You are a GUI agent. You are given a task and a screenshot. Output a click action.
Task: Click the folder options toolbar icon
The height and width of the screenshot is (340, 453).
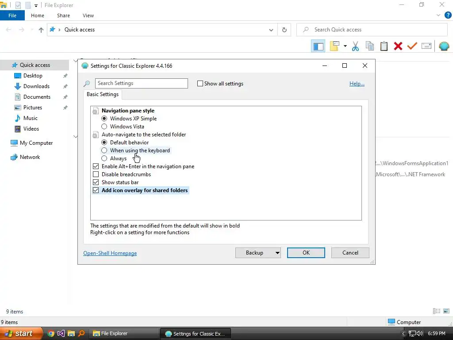(334, 46)
